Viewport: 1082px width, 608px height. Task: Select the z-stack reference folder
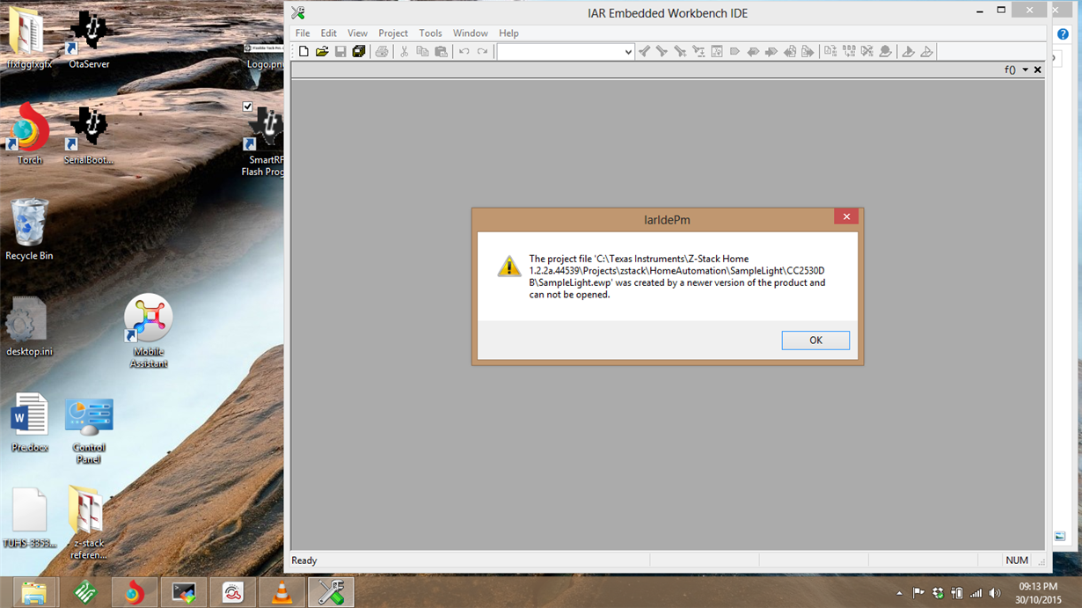89,523
